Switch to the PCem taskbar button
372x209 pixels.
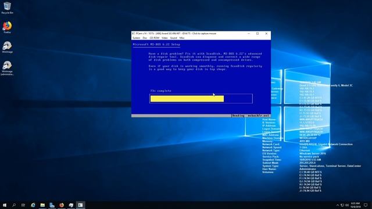click(x=80, y=205)
